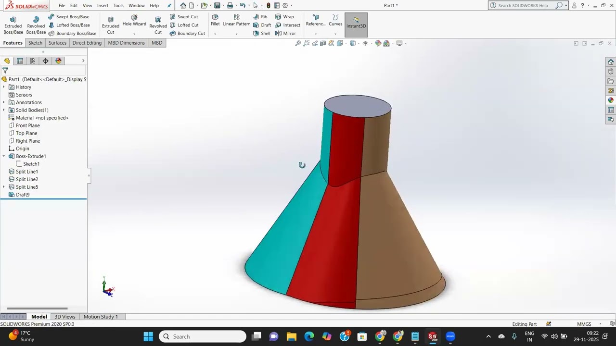Switch to the Direct Editing tab
The width and height of the screenshot is (616, 346).
[x=87, y=43]
